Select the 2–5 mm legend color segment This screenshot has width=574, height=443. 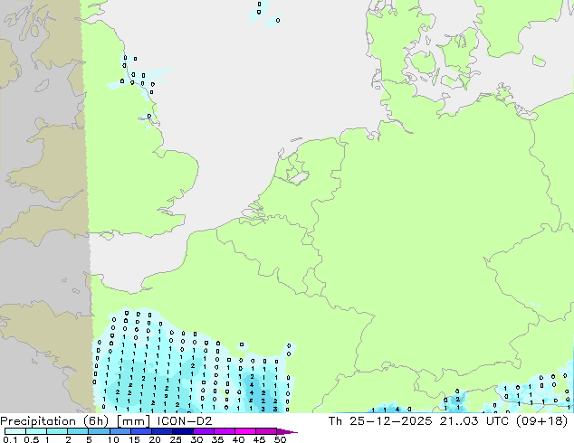click(x=78, y=431)
